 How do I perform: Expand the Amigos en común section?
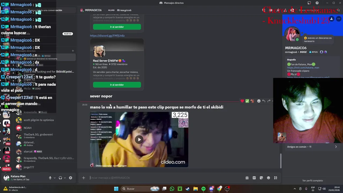tap(312, 147)
